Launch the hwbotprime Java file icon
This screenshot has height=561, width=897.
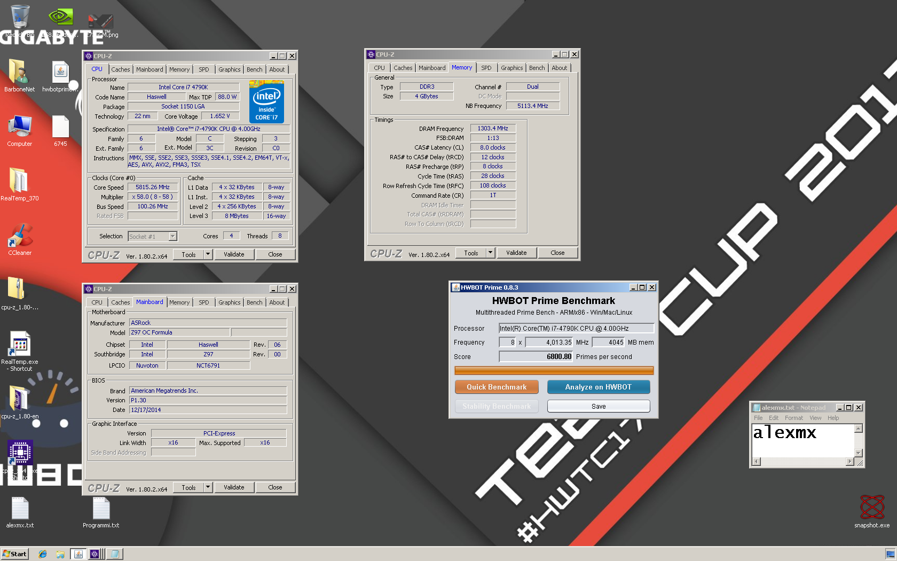(60, 72)
